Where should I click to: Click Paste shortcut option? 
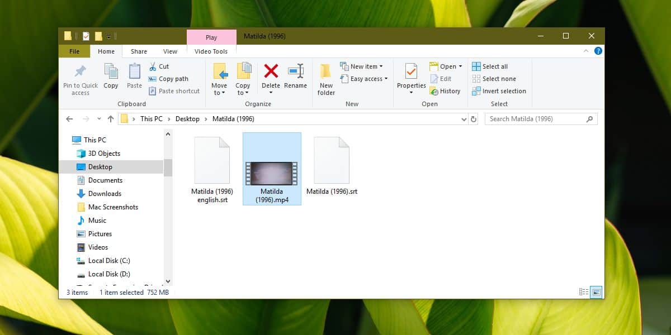[174, 91]
